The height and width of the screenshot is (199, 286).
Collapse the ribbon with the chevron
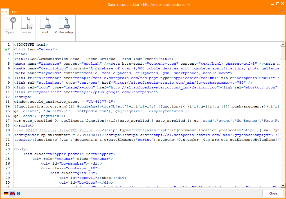coord(282,11)
